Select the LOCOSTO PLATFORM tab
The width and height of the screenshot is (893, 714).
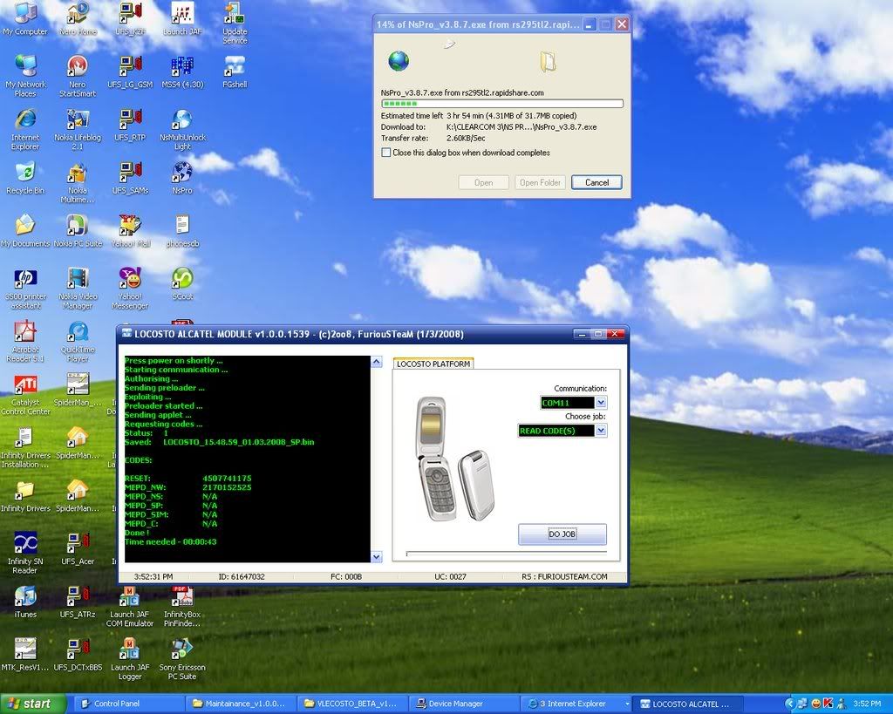pos(433,364)
